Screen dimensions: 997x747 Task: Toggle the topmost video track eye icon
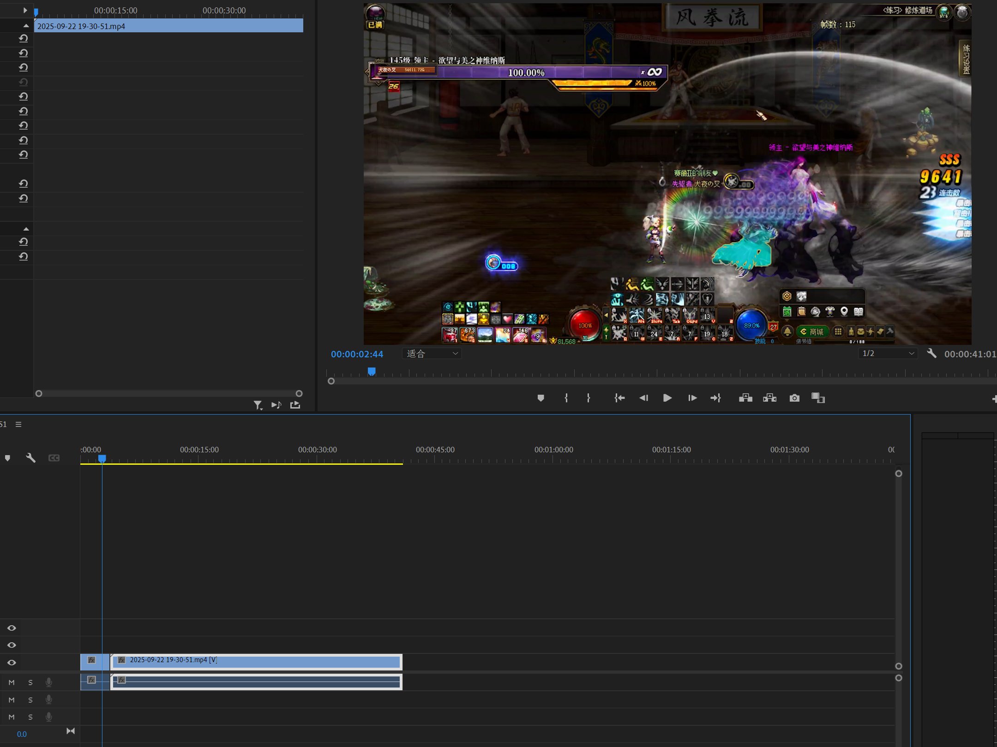tap(12, 628)
